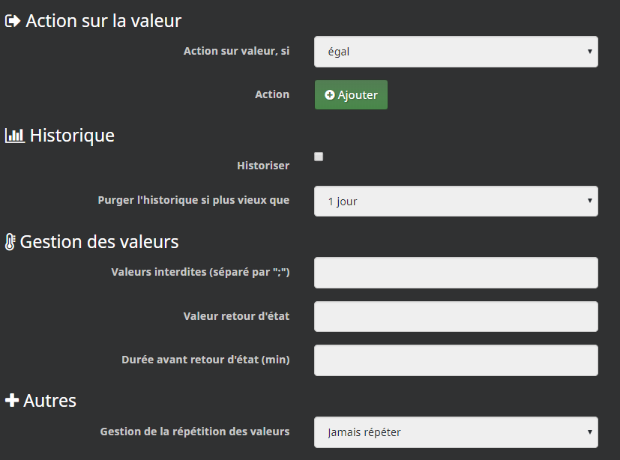Click the 'Valeurs interdites' label

(200, 272)
